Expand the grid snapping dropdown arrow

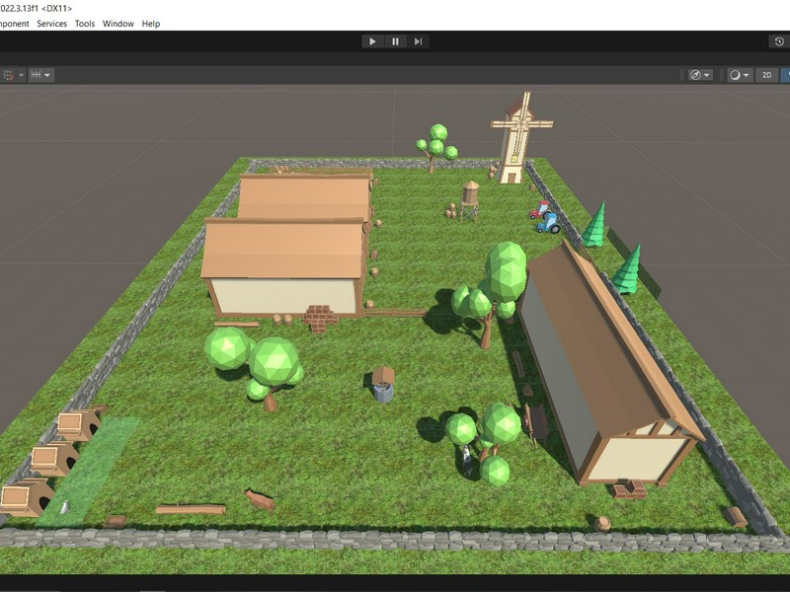point(20,75)
